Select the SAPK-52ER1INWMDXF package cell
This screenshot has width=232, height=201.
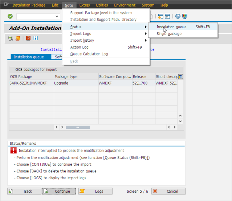28,83
